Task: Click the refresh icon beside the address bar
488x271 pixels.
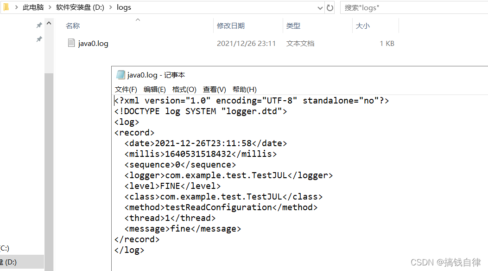Action: pos(330,7)
